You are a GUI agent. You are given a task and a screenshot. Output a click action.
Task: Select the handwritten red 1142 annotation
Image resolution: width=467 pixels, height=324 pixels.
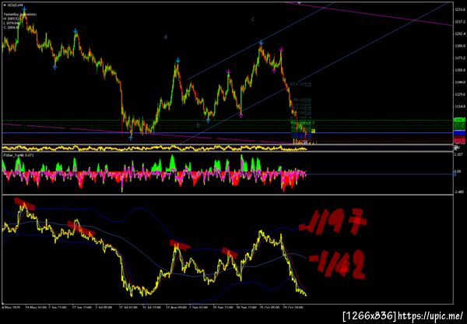pyautogui.click(x=338, y=266)
